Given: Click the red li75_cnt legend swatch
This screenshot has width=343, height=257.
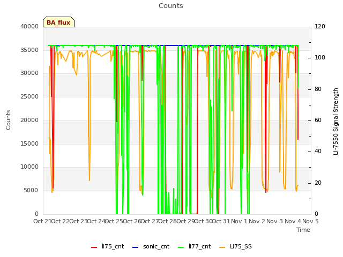Looking at the screenshot, I should pyautogui.click(x=94, y=247).
